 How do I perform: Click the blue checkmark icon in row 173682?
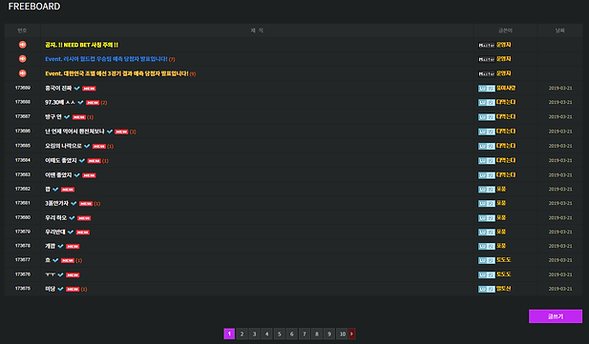coord(55,190)
